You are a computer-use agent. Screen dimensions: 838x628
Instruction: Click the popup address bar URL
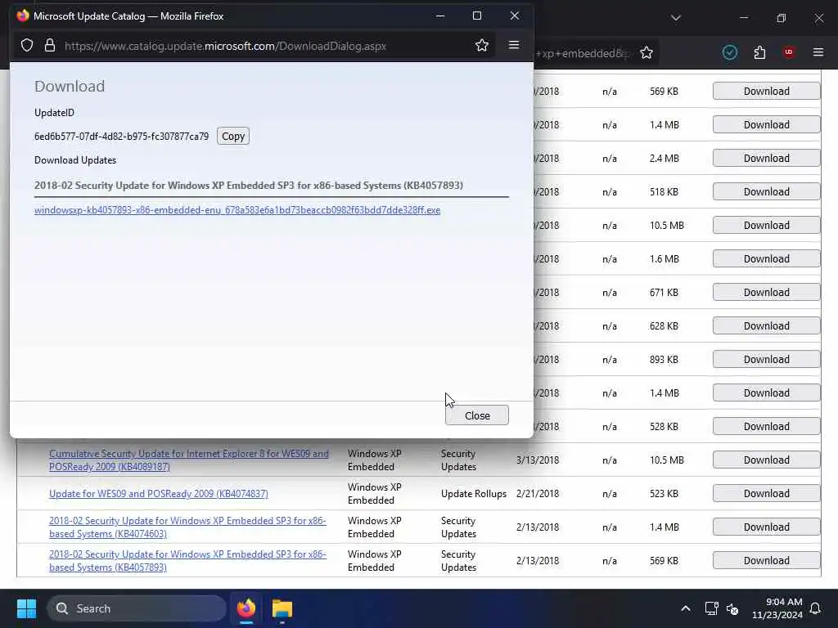click(225, 46)
